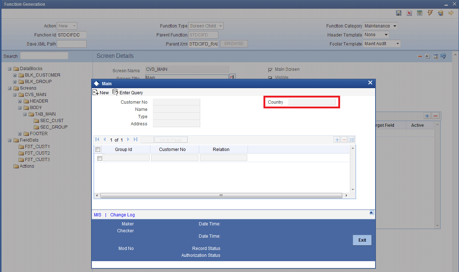Select the FST_CUST3 tree item

coord(37,160)
